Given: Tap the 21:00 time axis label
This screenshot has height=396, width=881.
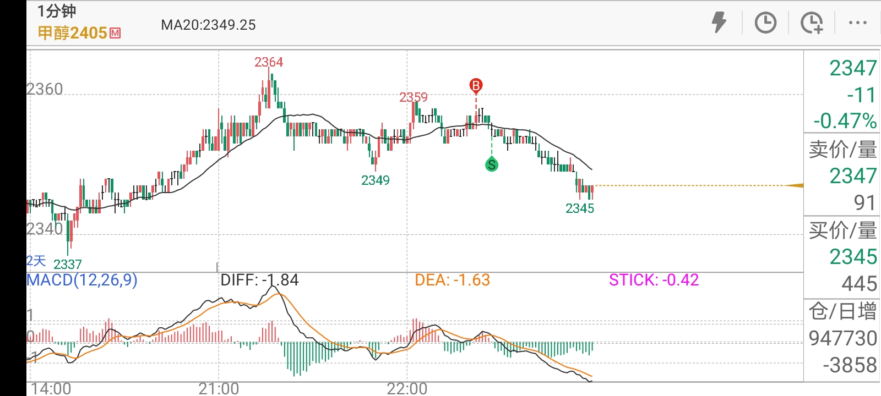Looking at the screenshot, I should 219,389.
